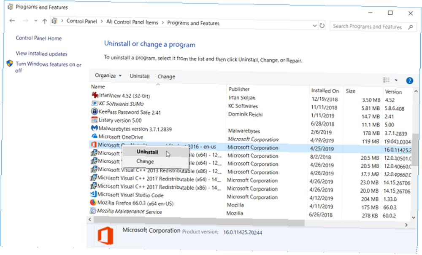
Task: Open Turn Windows features on or off
Action: [49, 67]
